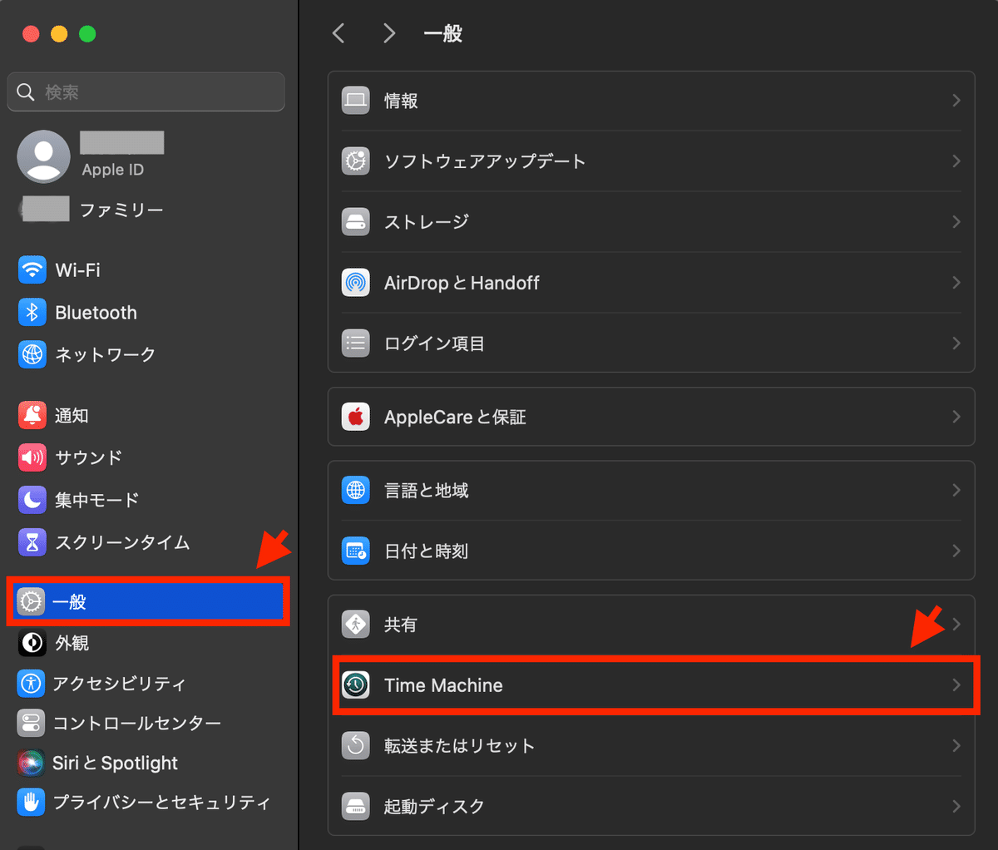
Task: Click the 共有 sharing icon
Action: [356, 625]
